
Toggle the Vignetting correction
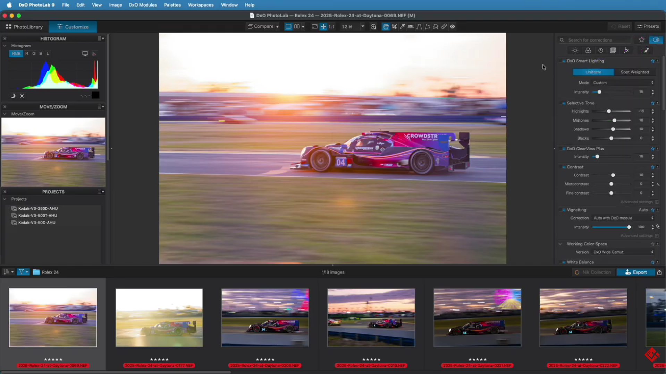(x=563, y=210)
